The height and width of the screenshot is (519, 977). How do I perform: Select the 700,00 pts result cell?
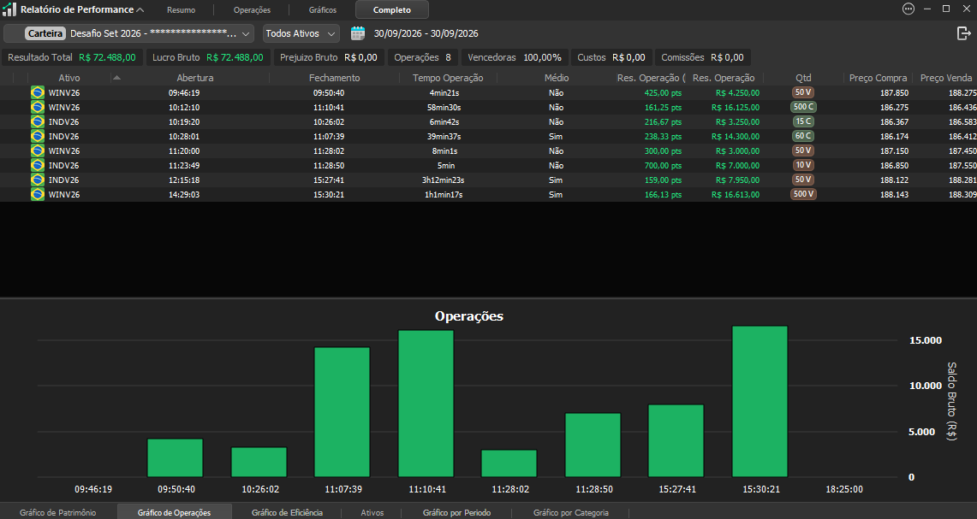click(x=663, y=166)
